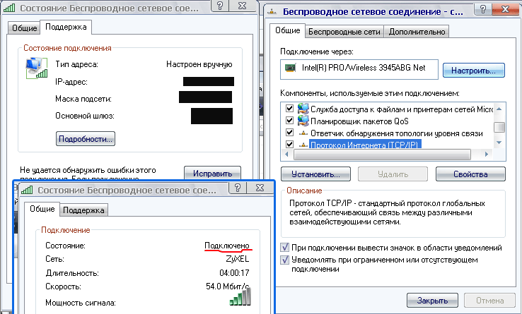Click the component list scroll-up arrow
The height and width of the screenshot is (314, 522).
tap(499, 109)
